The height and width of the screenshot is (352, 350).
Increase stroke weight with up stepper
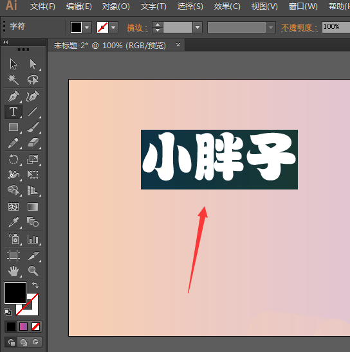158,24
